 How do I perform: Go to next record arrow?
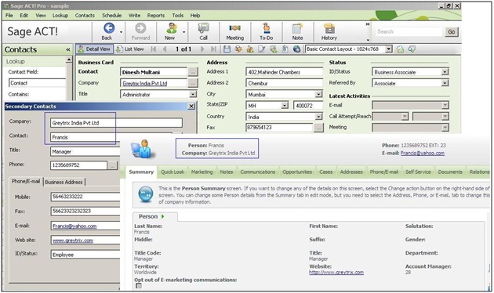pos(202,49)
